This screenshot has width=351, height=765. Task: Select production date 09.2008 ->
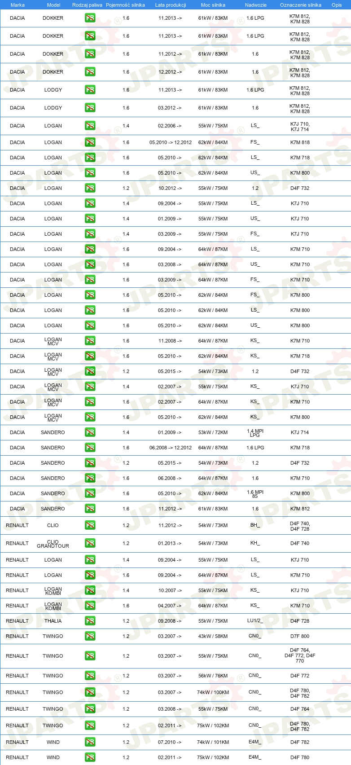coord(170,621)
